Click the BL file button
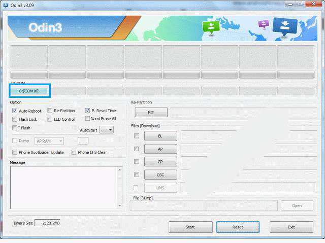The image size is (325, 243). 160,136
